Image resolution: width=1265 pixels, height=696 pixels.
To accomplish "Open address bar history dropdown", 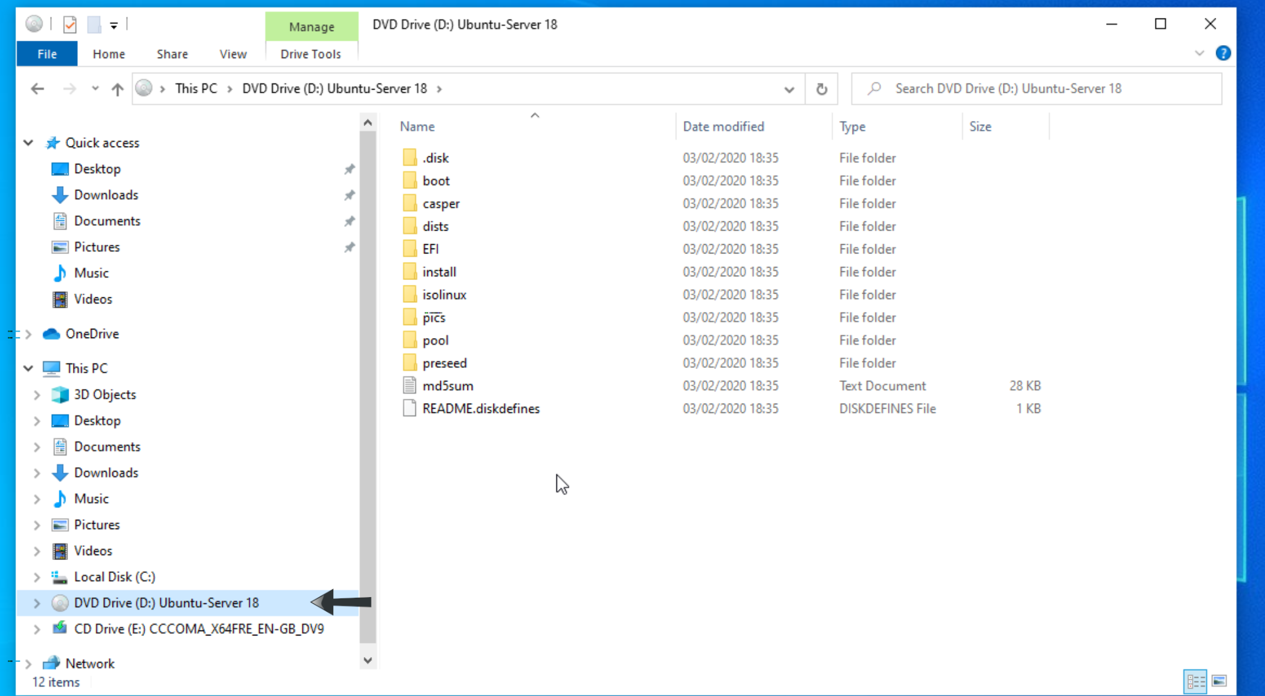I will [x=789, y=89].
